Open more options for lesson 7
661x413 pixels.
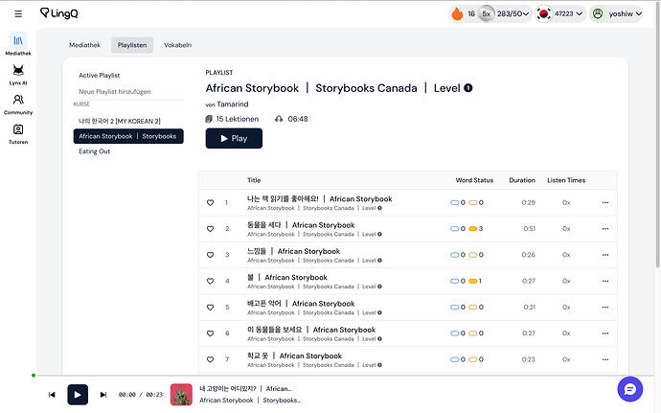604,359
